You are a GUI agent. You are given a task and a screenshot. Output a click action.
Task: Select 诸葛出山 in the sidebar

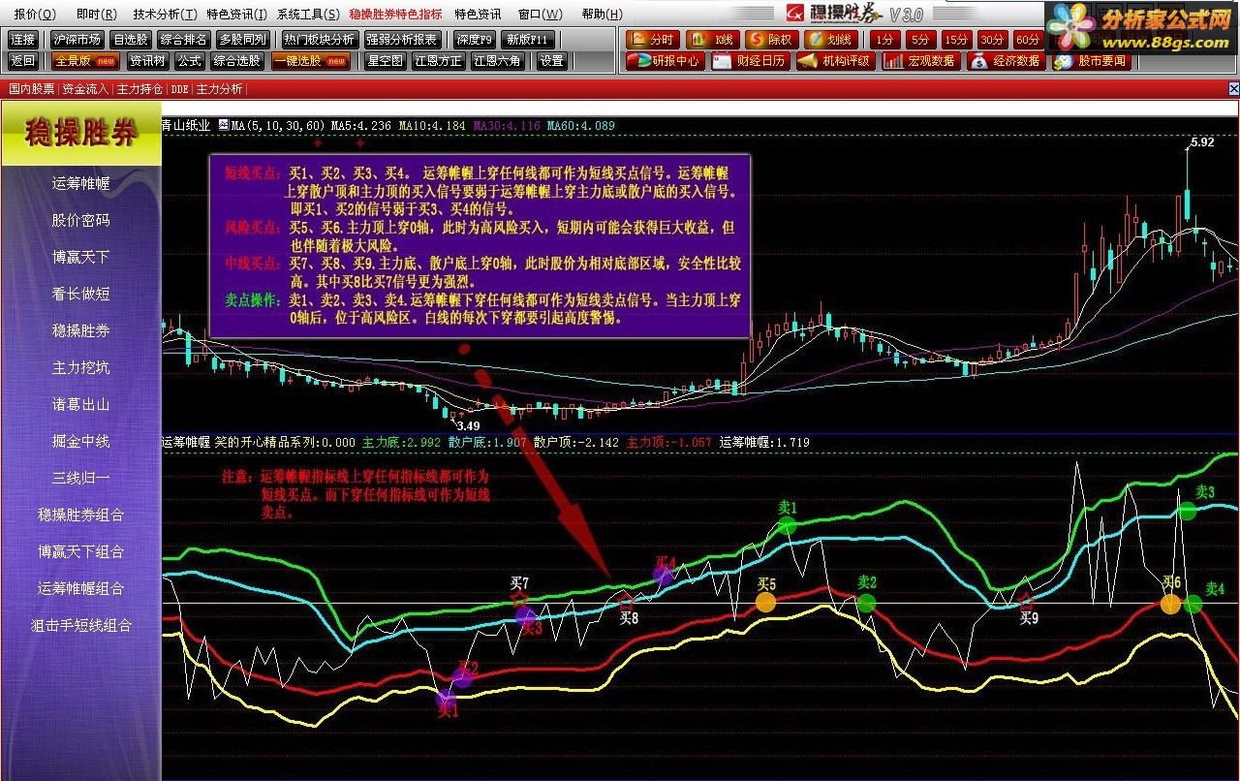[80, 404]
